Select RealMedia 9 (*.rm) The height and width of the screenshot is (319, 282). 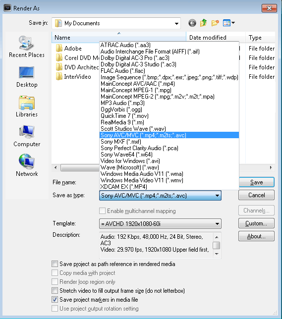169,122
